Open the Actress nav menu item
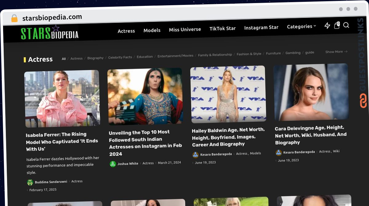The image size is (369, 206). point(126,31)
